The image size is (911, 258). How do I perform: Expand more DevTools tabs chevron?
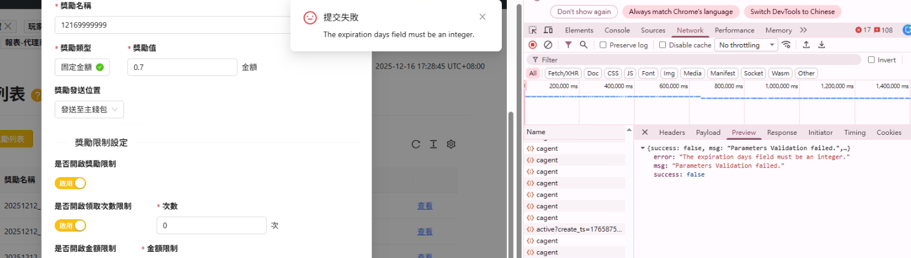coord(803,30)
